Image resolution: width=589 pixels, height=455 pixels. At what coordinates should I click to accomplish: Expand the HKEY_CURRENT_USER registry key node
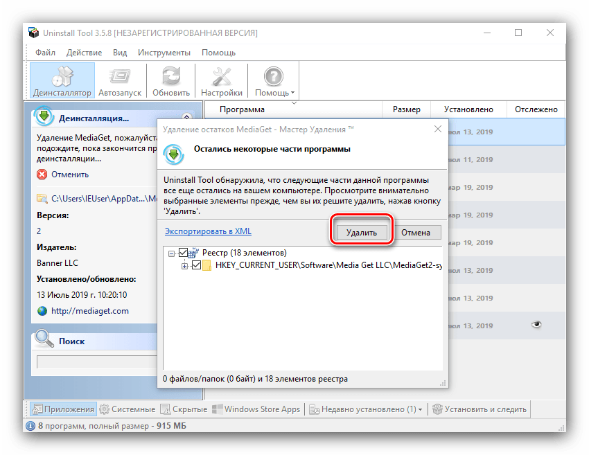coord(184,266)
